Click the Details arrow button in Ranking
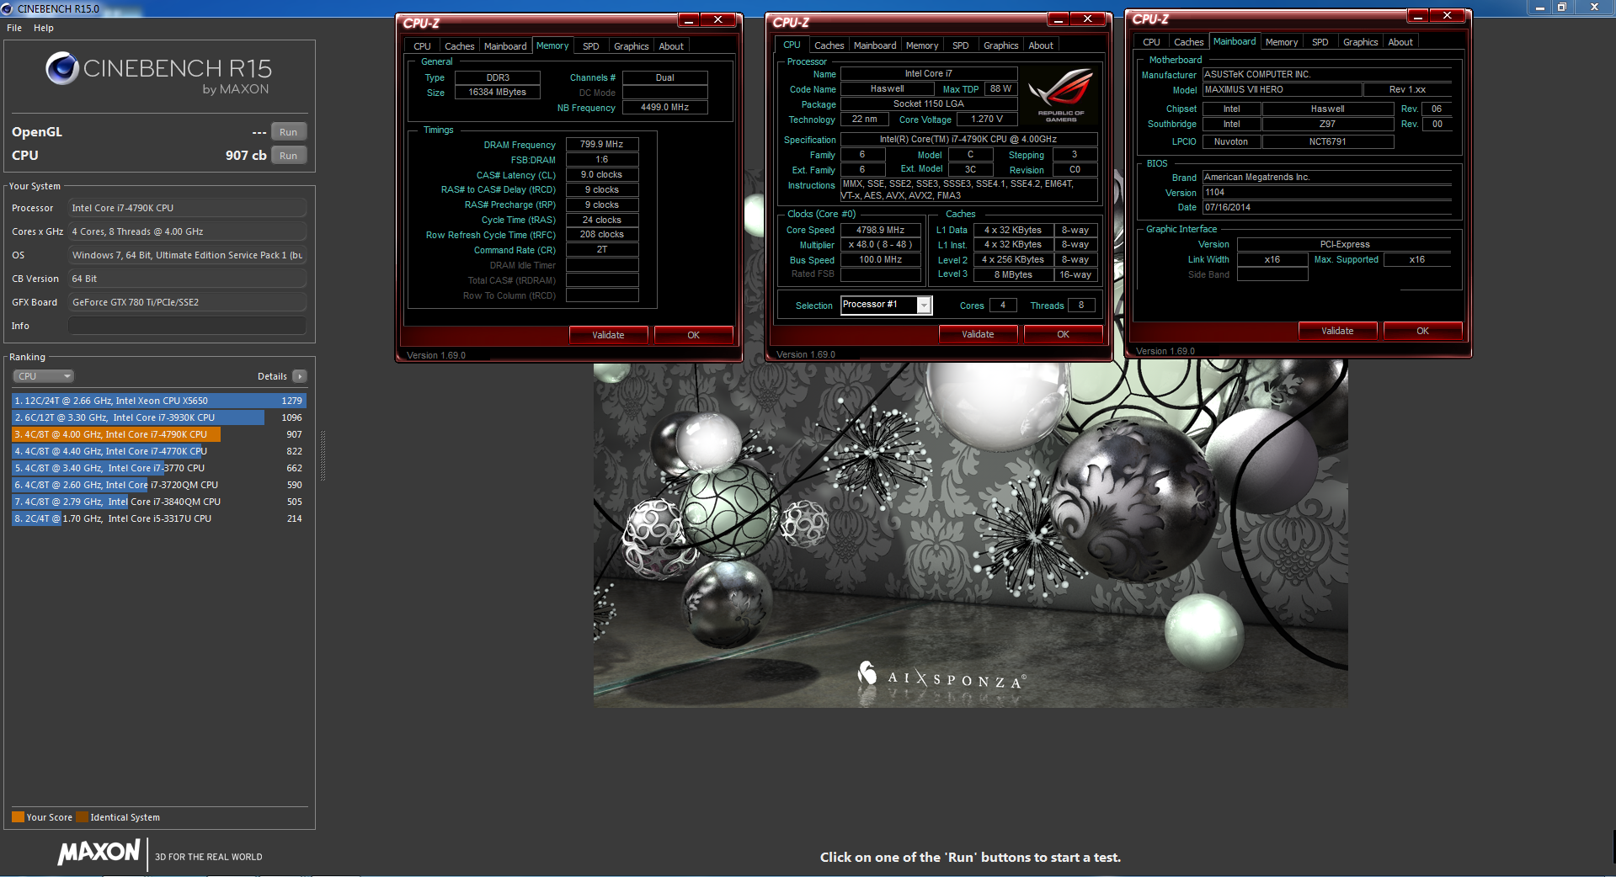 299,376
